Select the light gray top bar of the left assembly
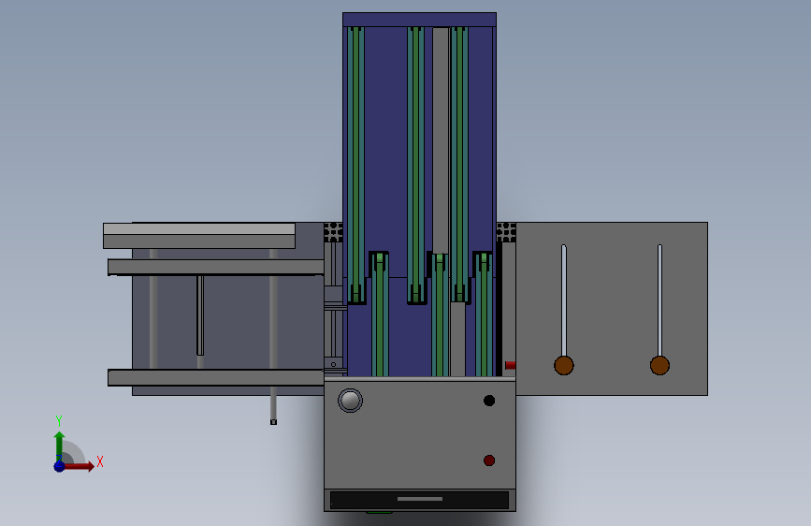The width and height of the screenshot is (811, 526). pos(199,228)
